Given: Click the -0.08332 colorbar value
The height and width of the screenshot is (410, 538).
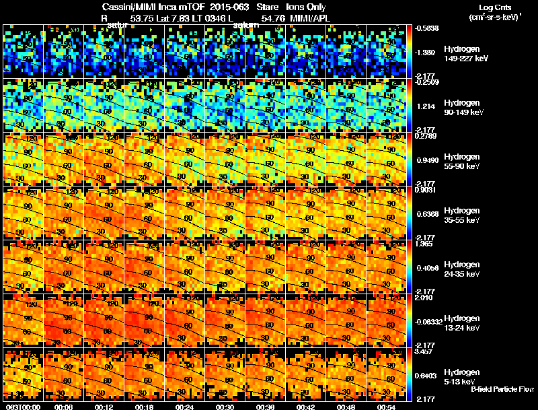Looking at the screenshot, I should click(x=429, y=322).
